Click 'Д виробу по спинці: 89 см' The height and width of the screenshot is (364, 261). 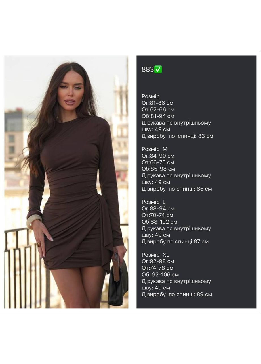tap(177, 295)
